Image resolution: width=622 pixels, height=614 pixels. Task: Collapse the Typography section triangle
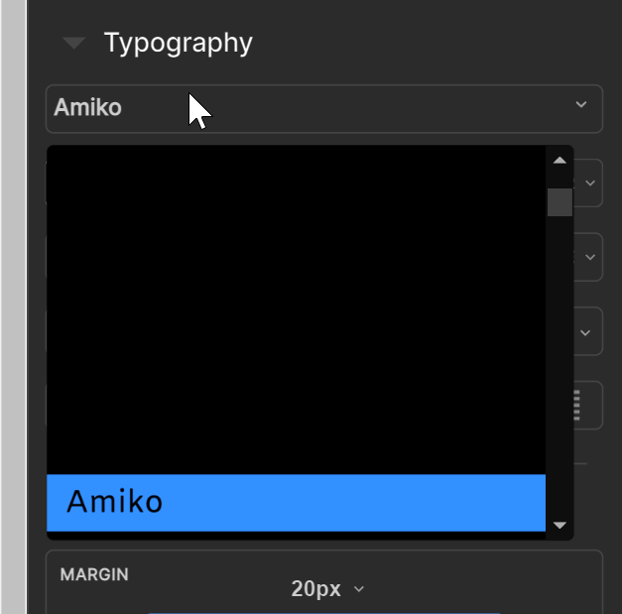[73, 44]
